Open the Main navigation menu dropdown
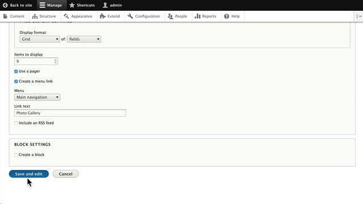Screen dimensions: 363x204 [x=37, y=97]
